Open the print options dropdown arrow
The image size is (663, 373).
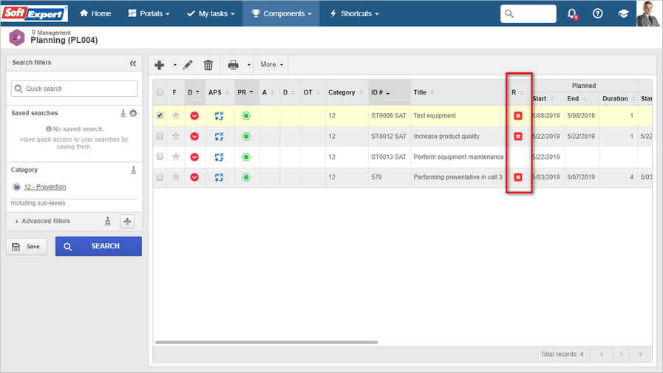tap(249, 65)
